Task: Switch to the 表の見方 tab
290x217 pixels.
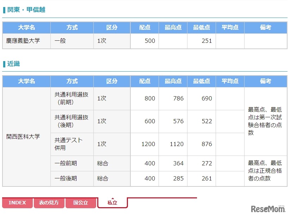Action: pos(49,203)
